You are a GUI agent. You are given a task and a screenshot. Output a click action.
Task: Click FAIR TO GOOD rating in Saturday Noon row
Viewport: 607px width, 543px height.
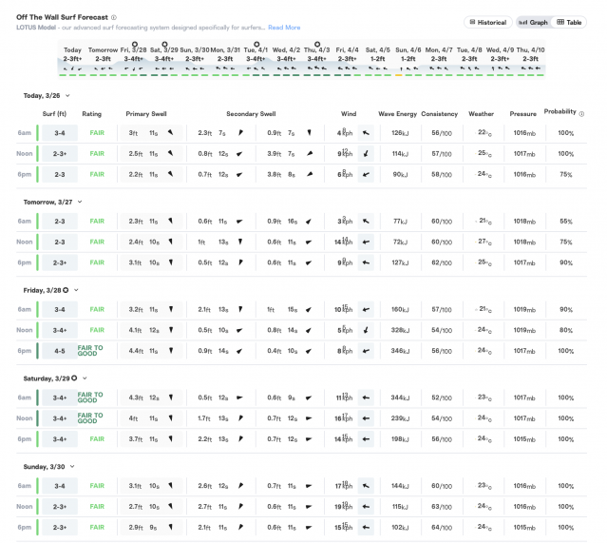[x=90, y=418]
